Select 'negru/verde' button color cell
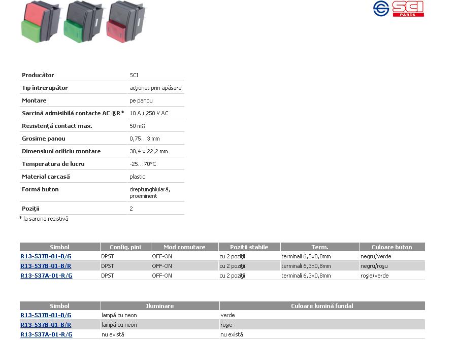Viewport: 457px width, 340px height. (376, 256)
